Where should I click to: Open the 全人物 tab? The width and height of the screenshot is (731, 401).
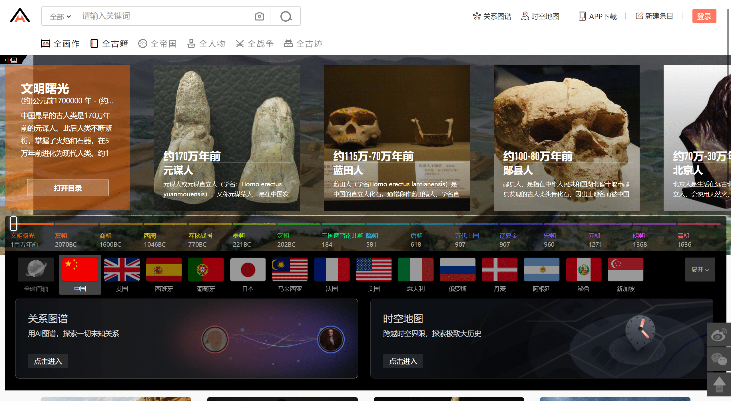coord(206,44)
